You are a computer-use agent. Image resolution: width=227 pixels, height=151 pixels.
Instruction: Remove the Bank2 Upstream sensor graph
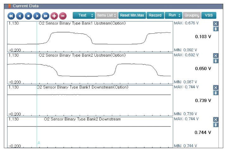pyautogui.click(x=216, y=56)
